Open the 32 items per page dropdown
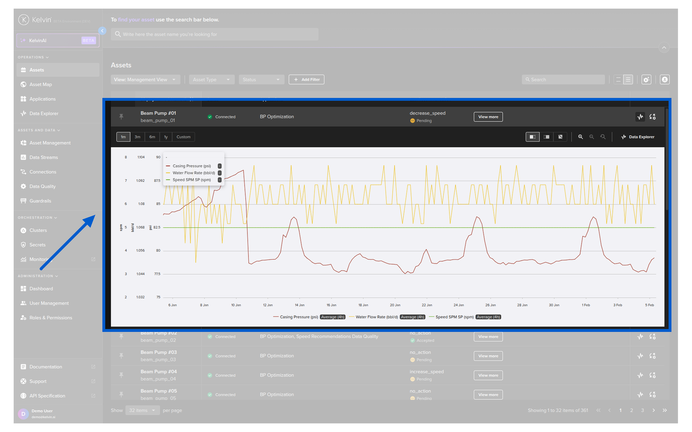Screen dimensions: 692x432 pos(142,410)
